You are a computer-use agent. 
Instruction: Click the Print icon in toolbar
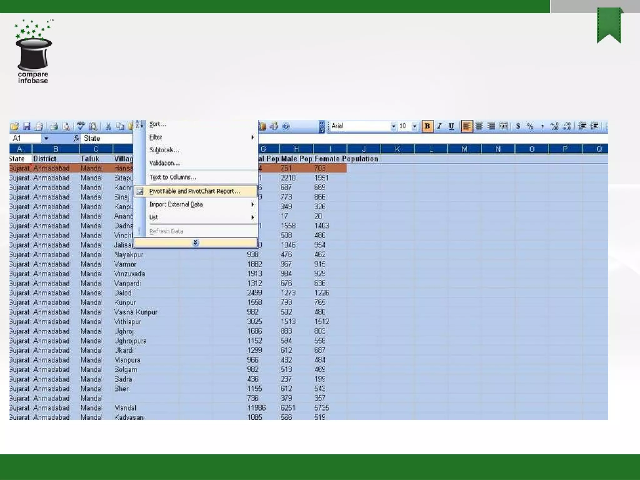(54, 126)
